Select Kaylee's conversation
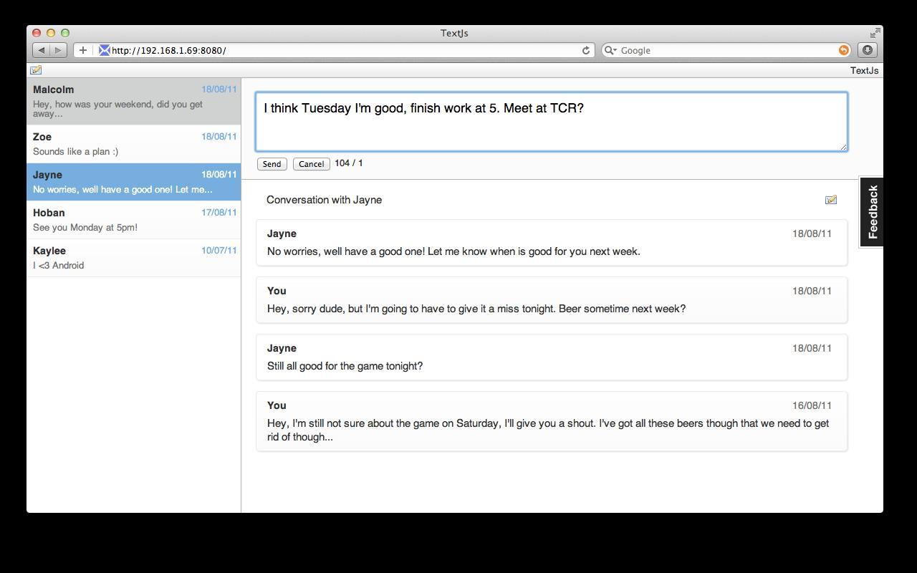Screen dimensions: 917x573 (x=134, y=257)
